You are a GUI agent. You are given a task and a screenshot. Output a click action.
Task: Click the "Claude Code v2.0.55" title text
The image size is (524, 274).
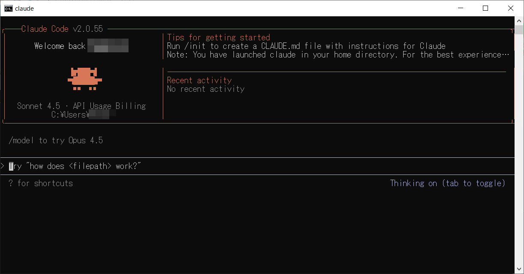[x=62, y=29]
